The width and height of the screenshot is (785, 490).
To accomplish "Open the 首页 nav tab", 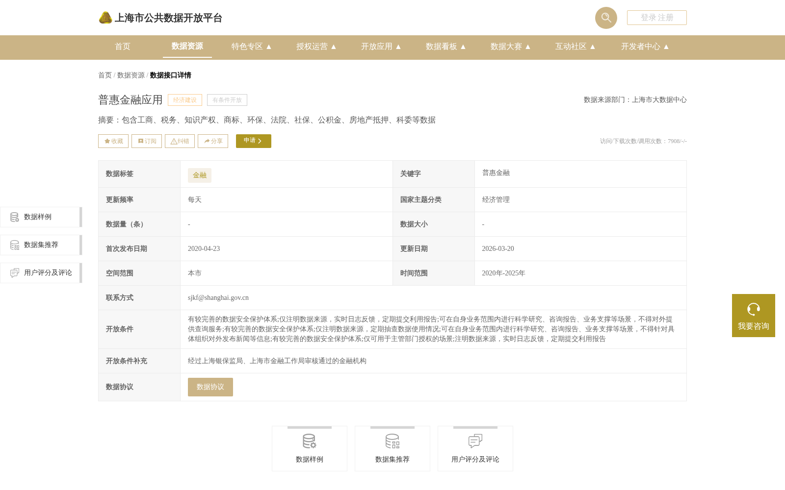I will tap(123, 47).
